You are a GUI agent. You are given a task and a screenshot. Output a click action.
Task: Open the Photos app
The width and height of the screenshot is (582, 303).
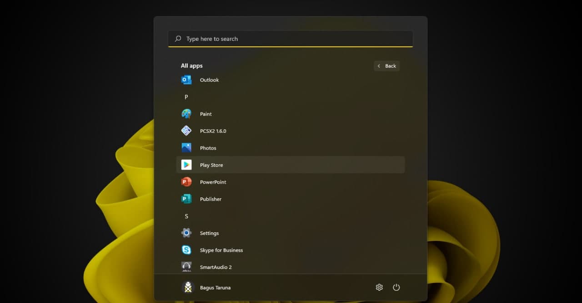click(x=208, y=148)
